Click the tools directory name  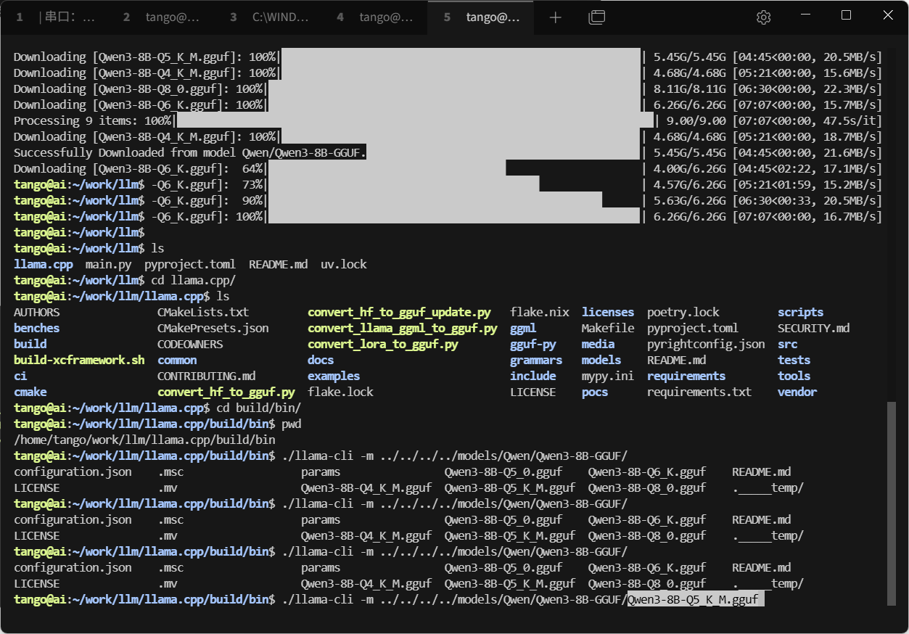(794, 376)
